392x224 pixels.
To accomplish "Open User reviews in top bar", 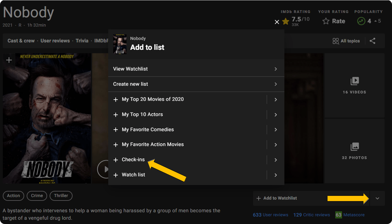I will pos(55,41).
